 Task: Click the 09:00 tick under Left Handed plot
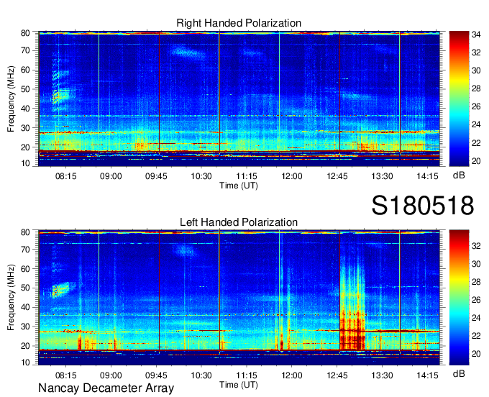pos(111,375)
